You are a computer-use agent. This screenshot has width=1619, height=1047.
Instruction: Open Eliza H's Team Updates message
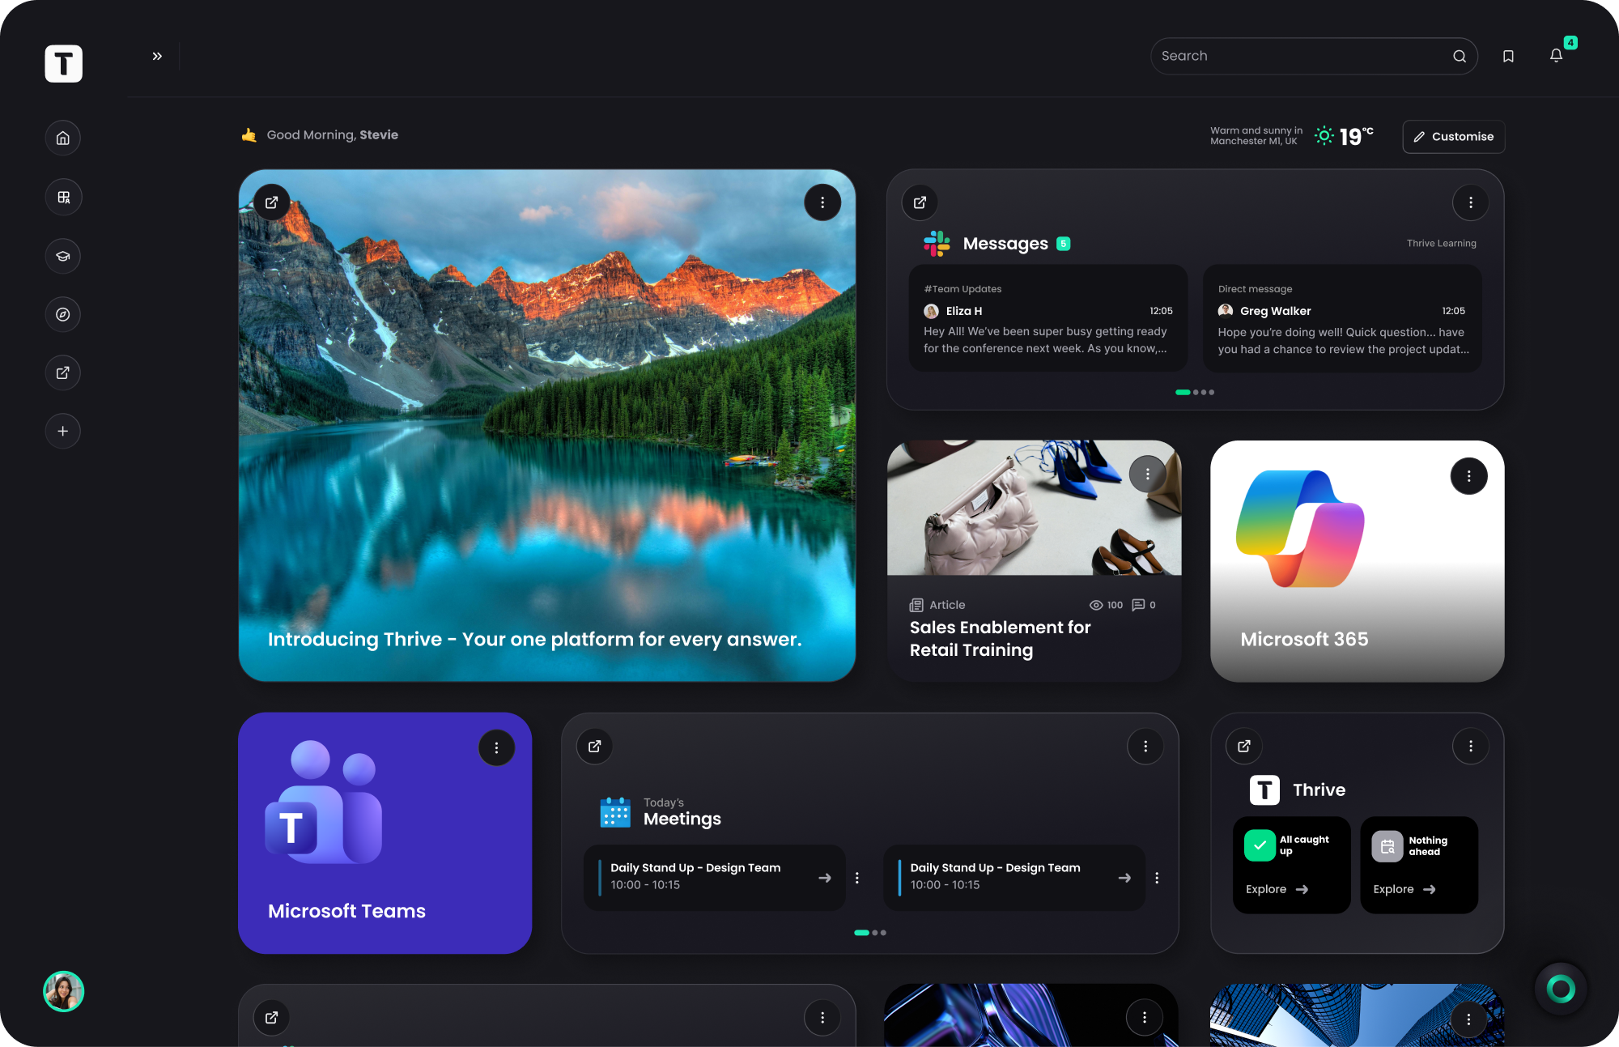(x=1047, y=318)
